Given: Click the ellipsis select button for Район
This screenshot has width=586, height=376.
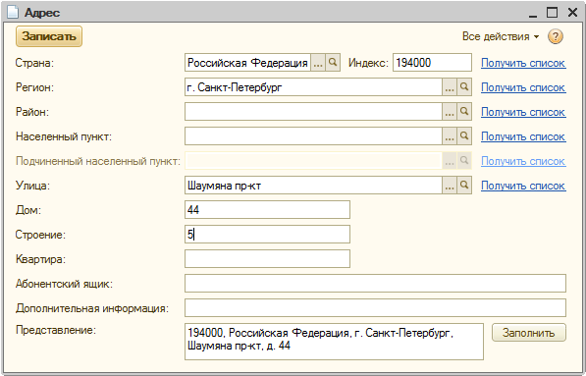Looking at the screenshot, I should (450, 112).
